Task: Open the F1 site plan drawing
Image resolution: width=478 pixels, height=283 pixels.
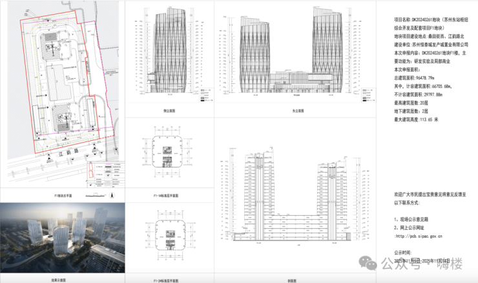Action: (63, 94)
